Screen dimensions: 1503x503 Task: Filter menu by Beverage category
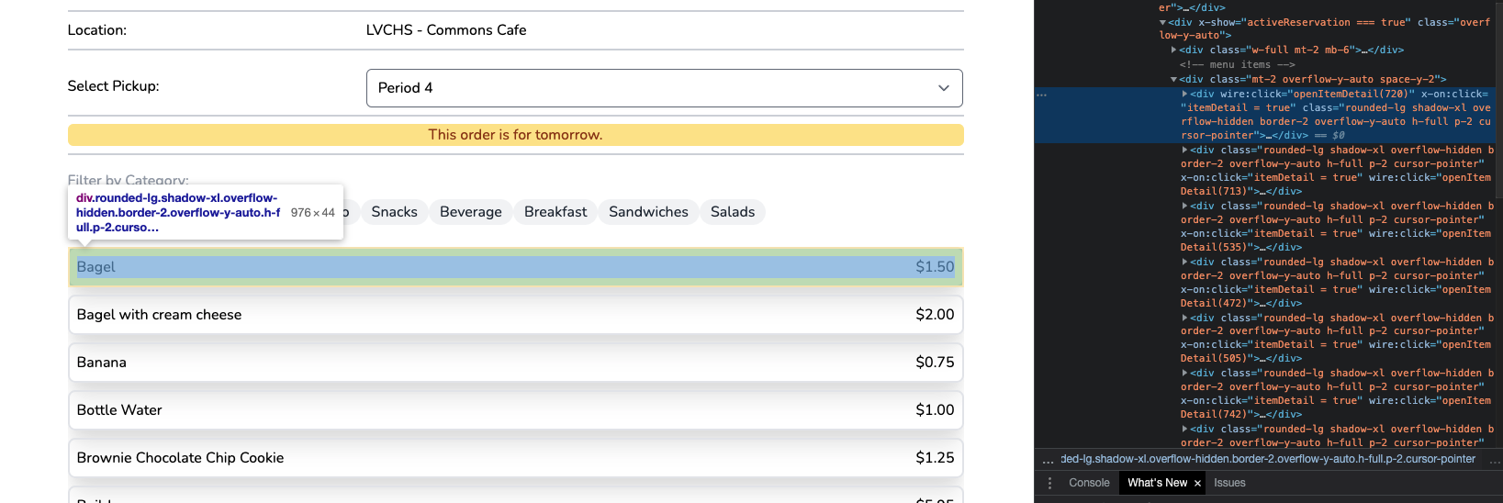471,212
